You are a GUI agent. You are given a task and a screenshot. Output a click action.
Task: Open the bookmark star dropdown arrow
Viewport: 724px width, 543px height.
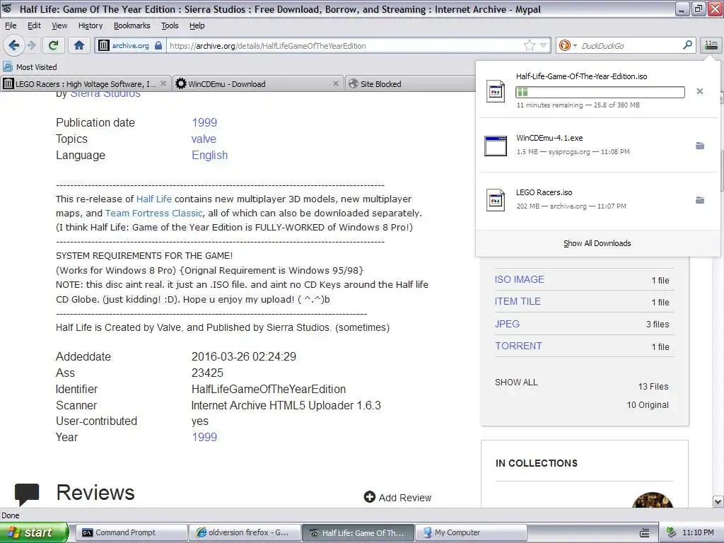pos(544,45)
